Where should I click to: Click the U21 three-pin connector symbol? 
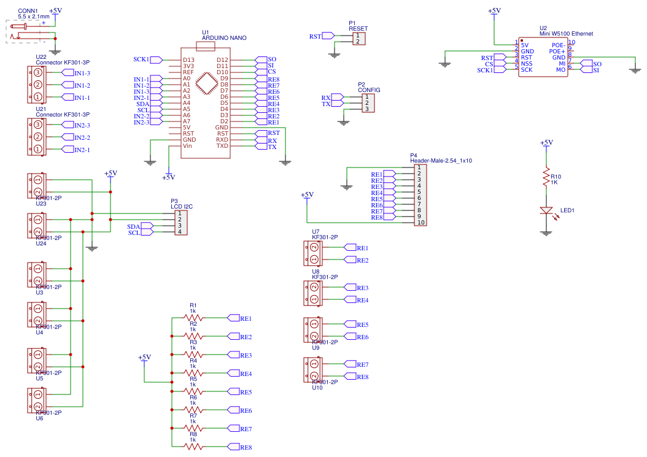click(x=36, y=137)
